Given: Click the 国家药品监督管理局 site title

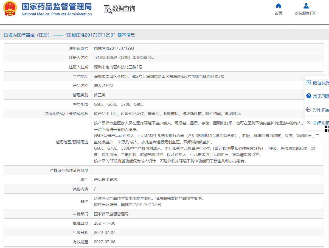Looking at the screenshot, I should (x=57, y=7).
